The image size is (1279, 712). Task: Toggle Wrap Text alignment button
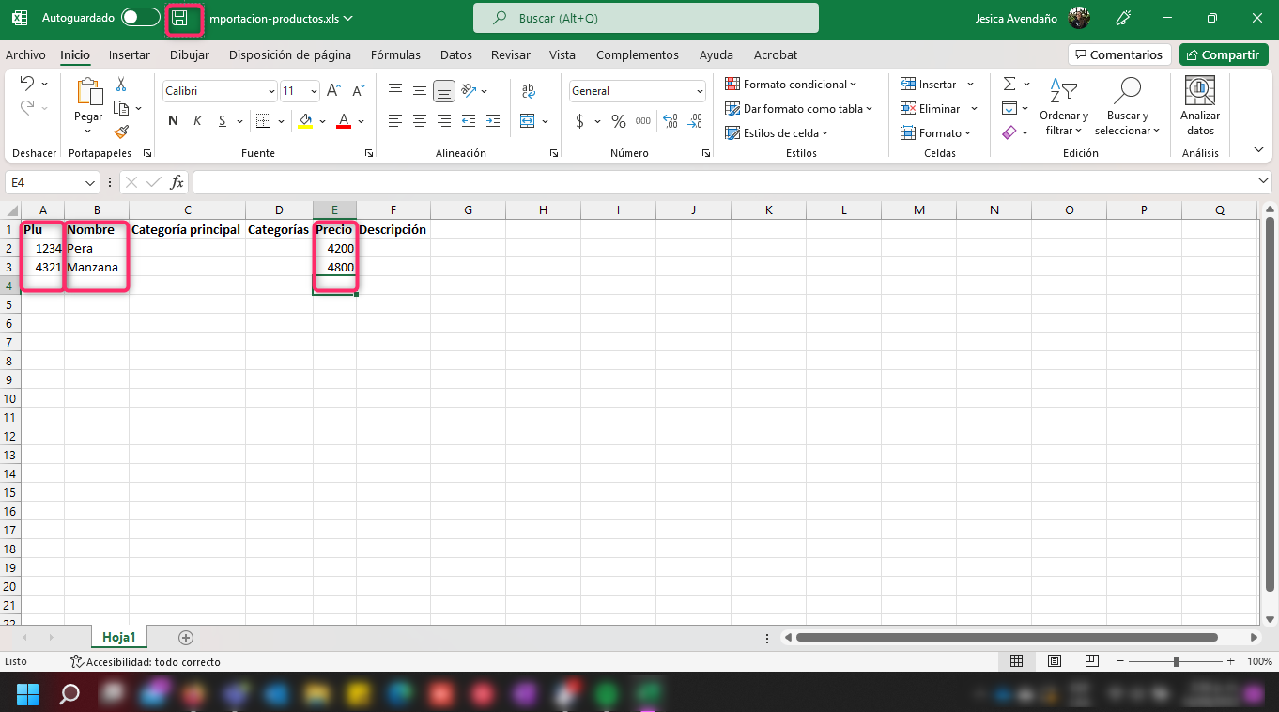click(x=528, y=91)
